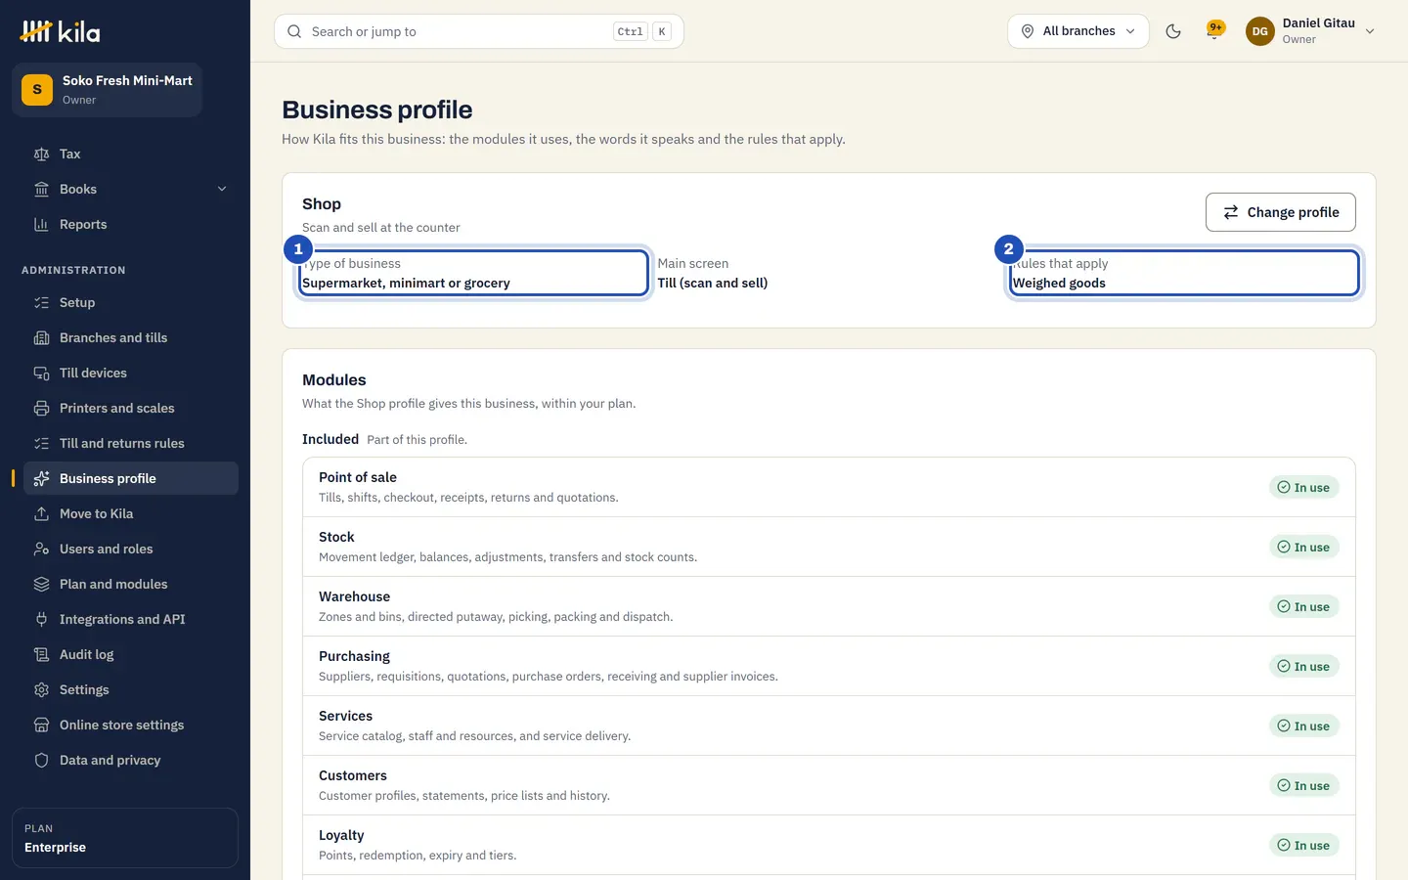Click the Purchasing module title
The image size is (1408, 880).
pos(354,656)
